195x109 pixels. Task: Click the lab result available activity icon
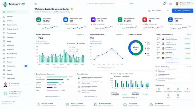pos(79,87)
